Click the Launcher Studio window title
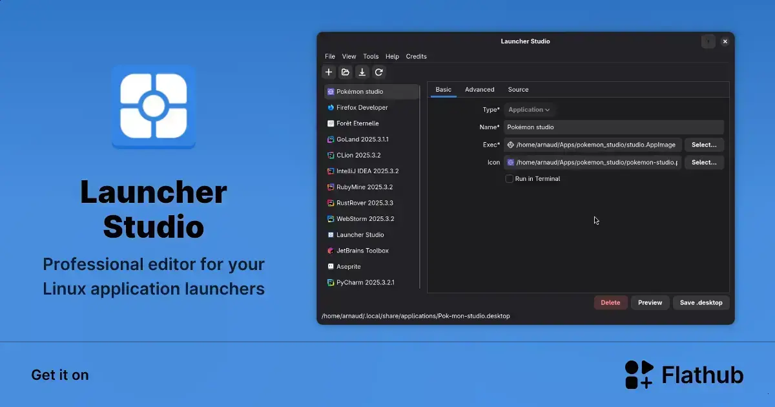Viewport: 775px width, 407px height. [526, 41]
